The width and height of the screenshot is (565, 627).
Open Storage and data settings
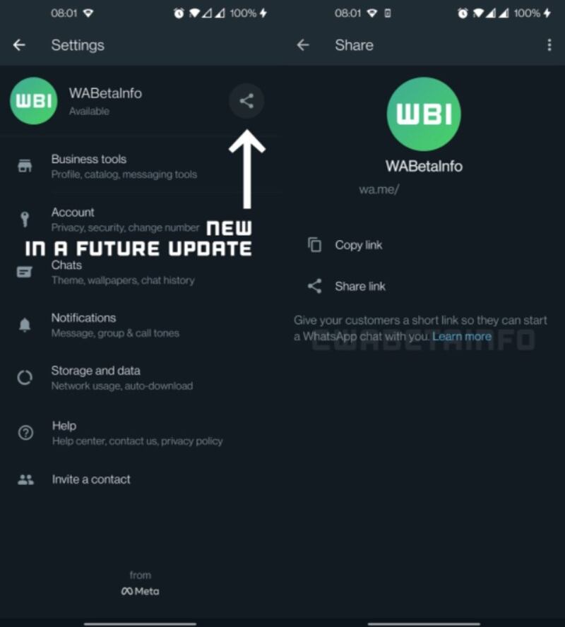pos(141,378)
